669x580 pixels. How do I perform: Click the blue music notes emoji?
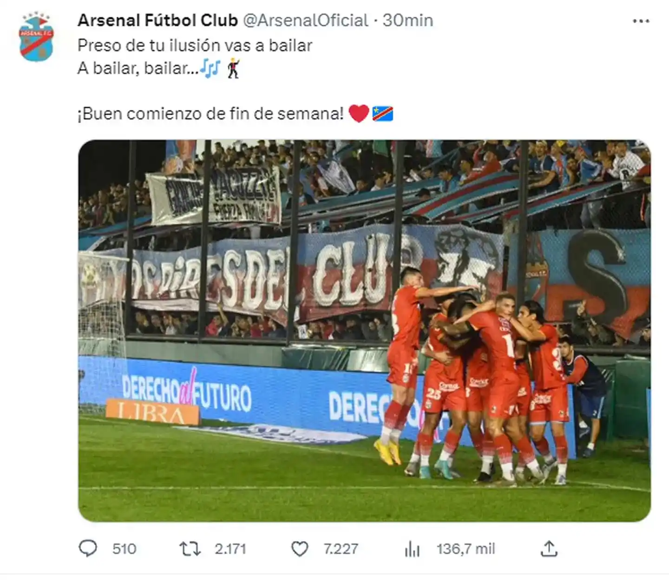click(210, 68)
